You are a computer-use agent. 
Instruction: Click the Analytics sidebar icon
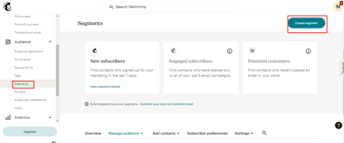8,118
